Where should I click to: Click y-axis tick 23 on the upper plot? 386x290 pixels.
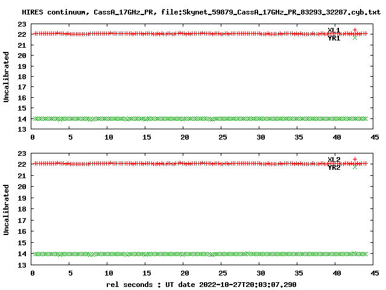click(x=22, y=24)
